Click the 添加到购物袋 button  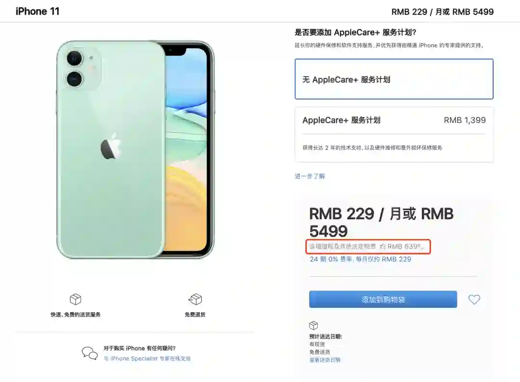pos(383,299)
